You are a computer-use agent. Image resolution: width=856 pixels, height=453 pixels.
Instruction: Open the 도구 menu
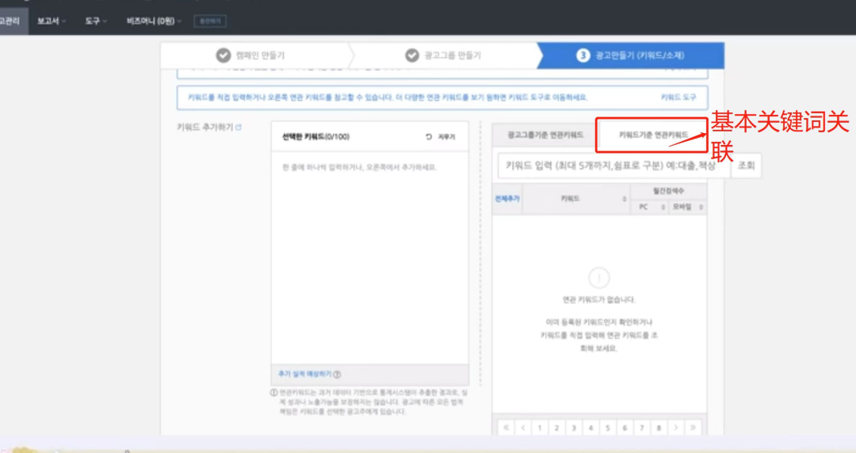tap(96, 21)
